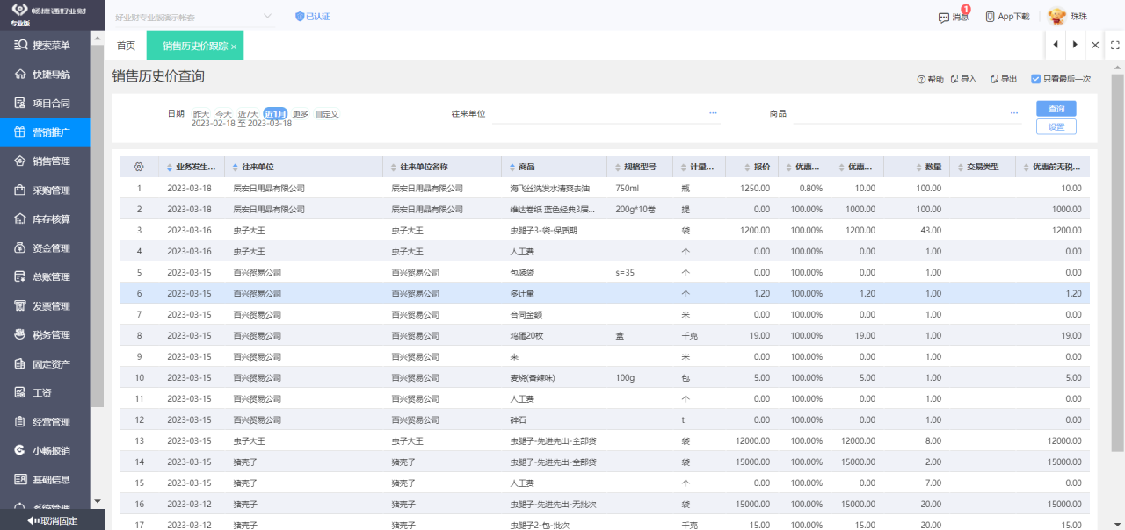
Task: Switch to 销售历史价跟踪 tab
Action: click(194, 46)
